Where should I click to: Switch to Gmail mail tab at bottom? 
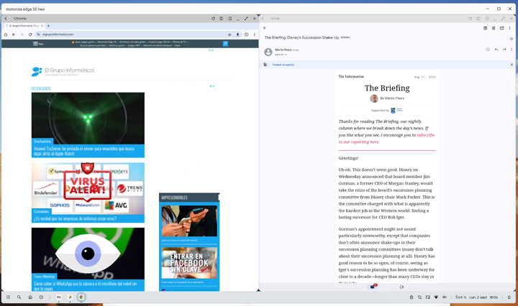point(373,287)
